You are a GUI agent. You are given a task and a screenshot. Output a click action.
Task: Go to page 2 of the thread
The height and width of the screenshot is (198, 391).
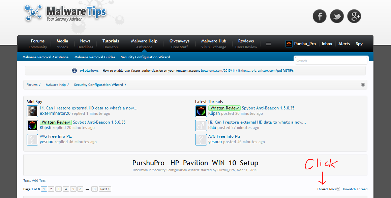(51, 189)
